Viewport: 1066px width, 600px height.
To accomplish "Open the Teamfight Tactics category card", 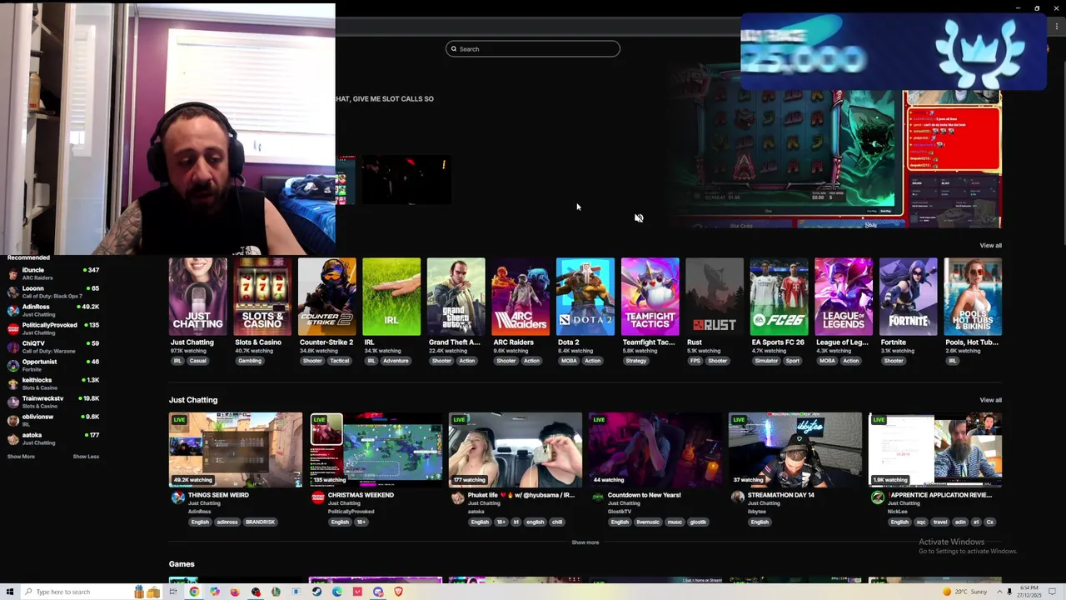I will click(650, 297).
